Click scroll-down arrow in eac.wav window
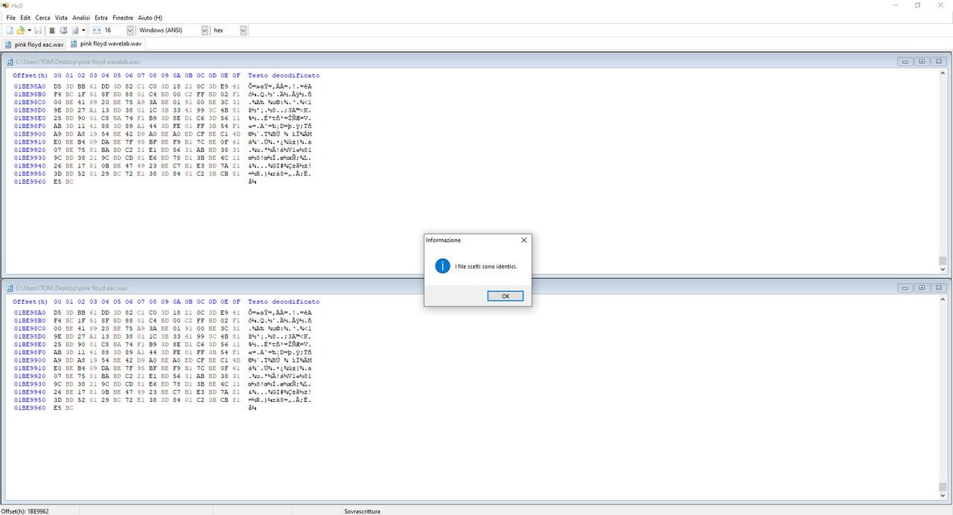The image size is (953, 515). 943,495
